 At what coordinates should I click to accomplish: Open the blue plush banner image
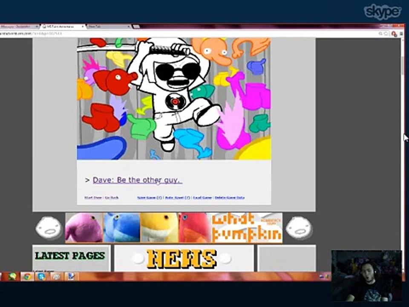click(122, 228)
